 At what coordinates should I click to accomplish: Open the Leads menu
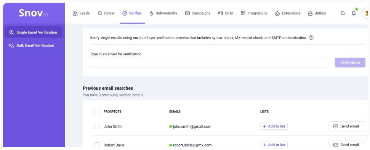coord(81,13)
